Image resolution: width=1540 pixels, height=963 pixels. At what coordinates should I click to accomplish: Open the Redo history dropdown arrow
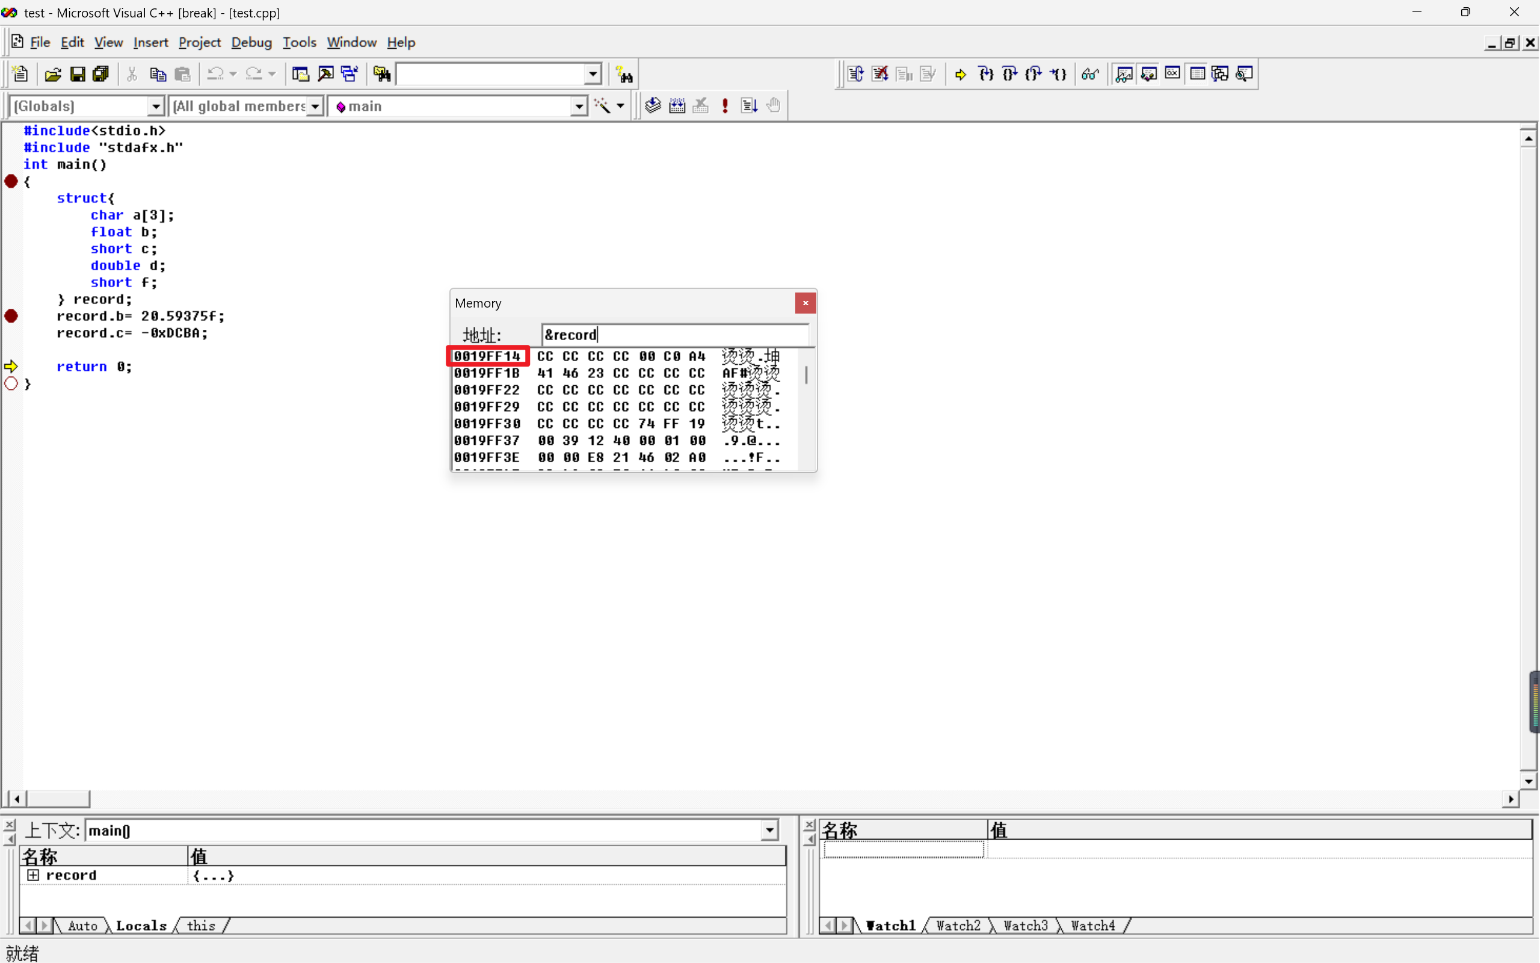[273, 75]
